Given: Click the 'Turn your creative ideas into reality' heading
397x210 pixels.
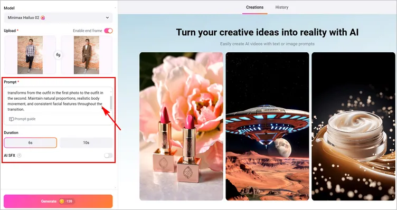Looking at the screenshot, I should point(267,32).
